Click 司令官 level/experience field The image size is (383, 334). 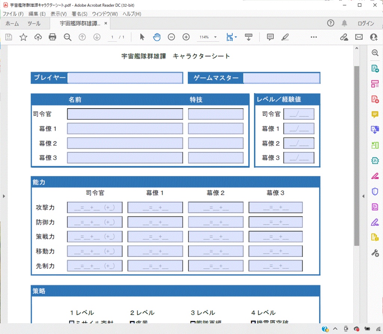(299, 114)
